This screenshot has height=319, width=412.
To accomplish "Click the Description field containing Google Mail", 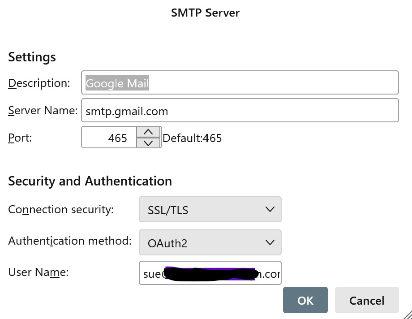I will click(x=240, y=83).
